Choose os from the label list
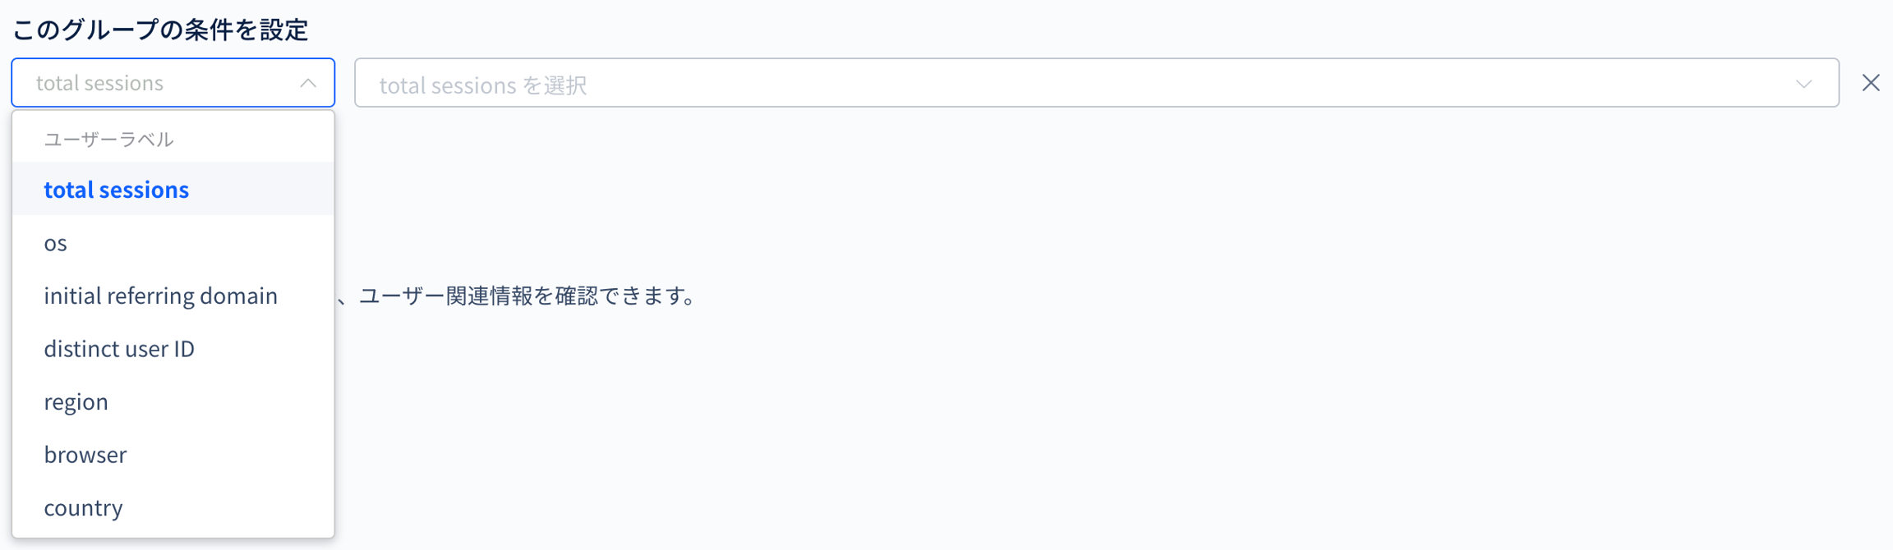Viewport: 1893px width, 550px height. click(x=56, y=243)
